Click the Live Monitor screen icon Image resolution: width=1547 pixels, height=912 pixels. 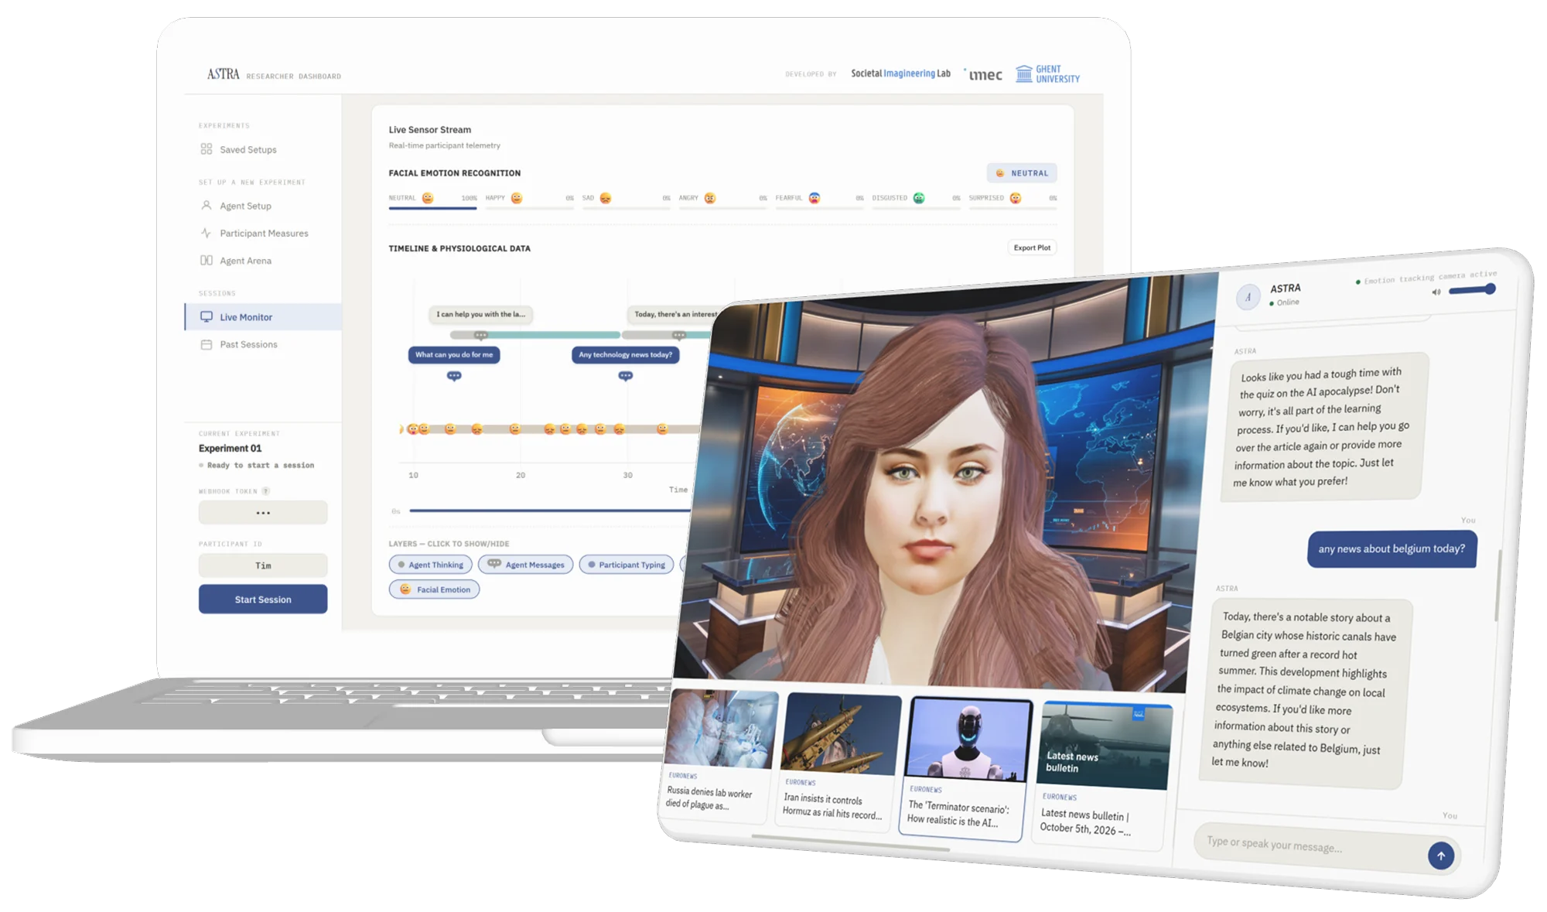tap(206, 317)
